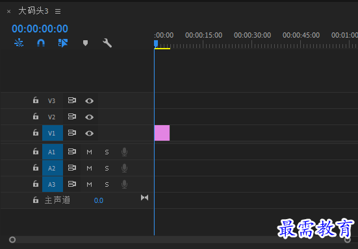Screen dimensions: 358x249
Task: Click the yellow render bar above clip
Action: (x=162, y=49)
